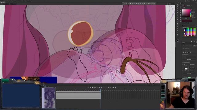Viewport: 197px width, 110px height.
Task: Open the Window menu
Action: click(x=29, y=1)
